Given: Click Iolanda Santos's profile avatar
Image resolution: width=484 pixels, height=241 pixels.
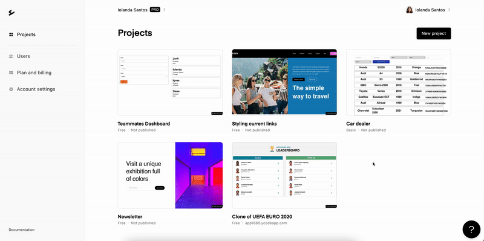Looking at the screenshot, I should click(x=410, y=10).
